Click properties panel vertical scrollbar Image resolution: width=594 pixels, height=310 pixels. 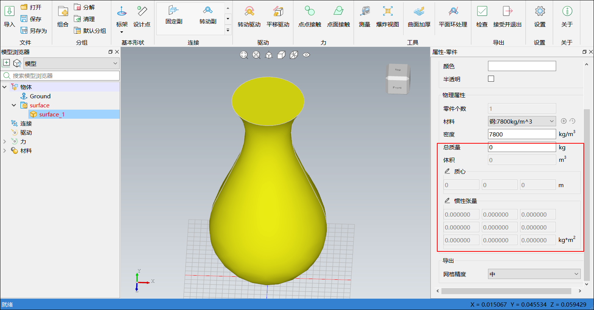click(x=586, y=194)
